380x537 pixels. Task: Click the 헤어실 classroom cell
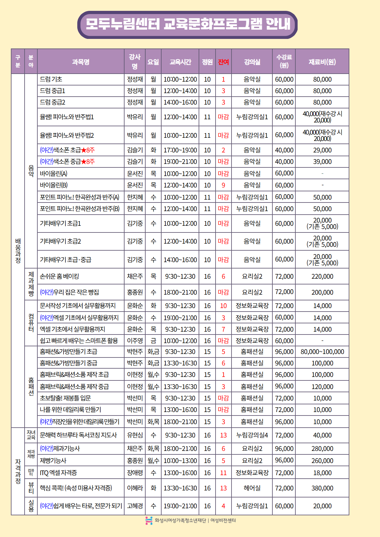pyautogui.click(x=252, y=488)
